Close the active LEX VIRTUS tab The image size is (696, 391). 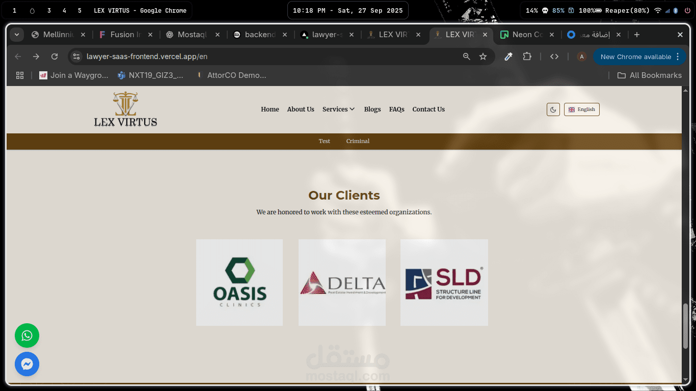click(486, 35)
